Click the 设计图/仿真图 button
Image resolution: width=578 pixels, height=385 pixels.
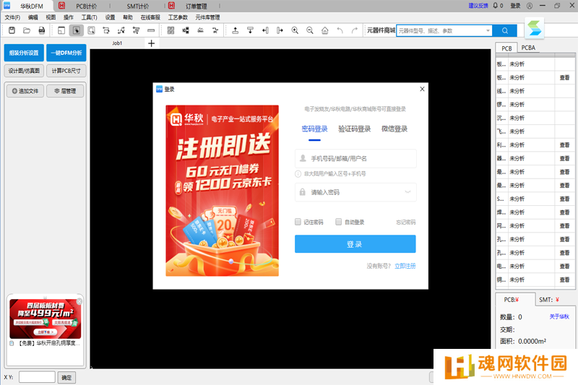point(24,71)
